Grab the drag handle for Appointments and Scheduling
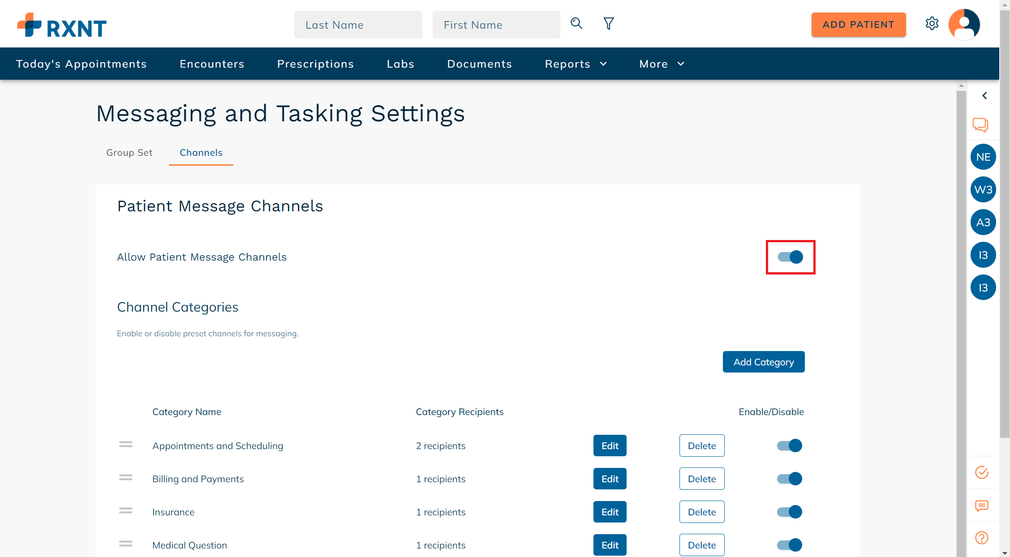 click(x=126, y=445)
